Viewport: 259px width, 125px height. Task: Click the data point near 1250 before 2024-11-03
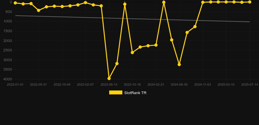195,27
